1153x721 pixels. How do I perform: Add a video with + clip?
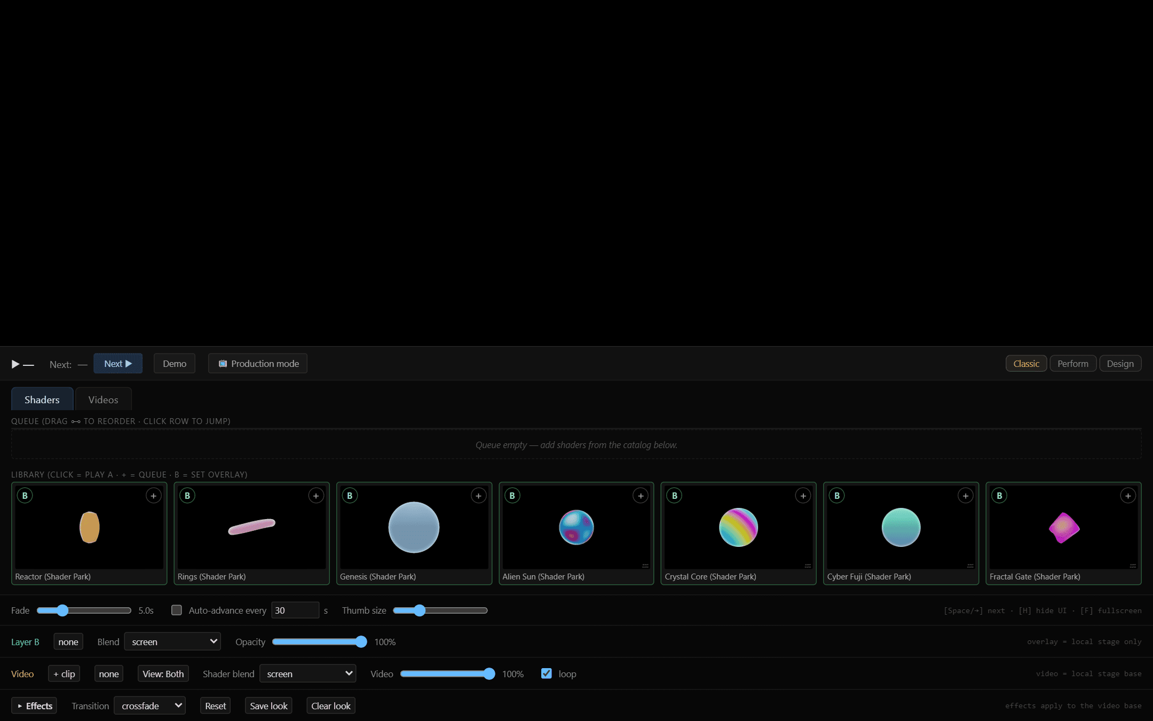pos(64,674)
